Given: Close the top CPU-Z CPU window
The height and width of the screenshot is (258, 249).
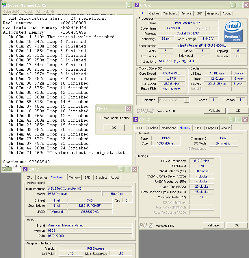Looking at the screenshot, I should 246,5.
